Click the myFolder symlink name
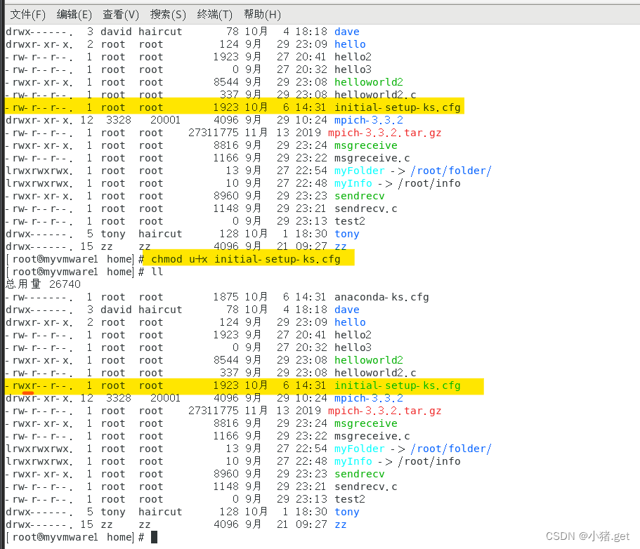Viewport: 640px width, 549px height. tap(359, 170)
